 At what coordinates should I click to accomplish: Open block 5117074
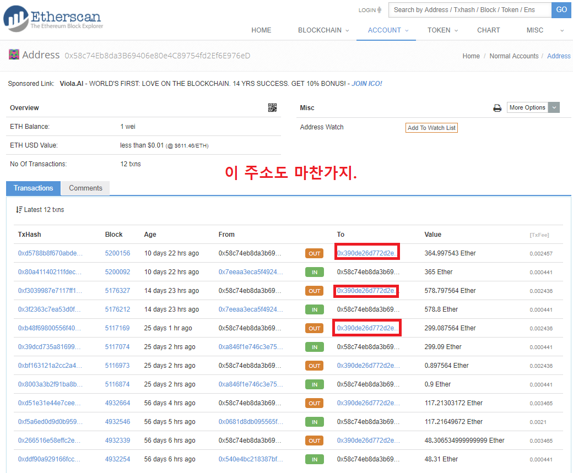[117, 346]
